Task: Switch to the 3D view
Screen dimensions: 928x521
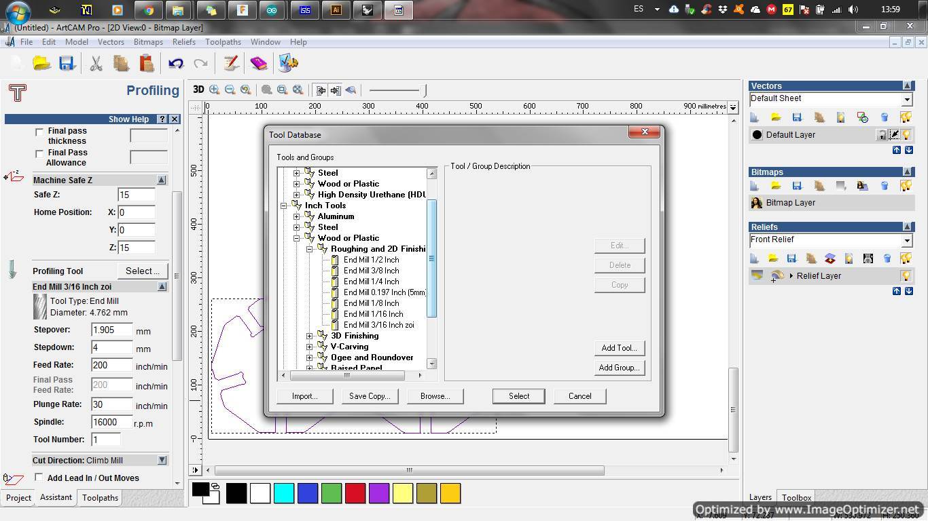Action: point(198,90)
